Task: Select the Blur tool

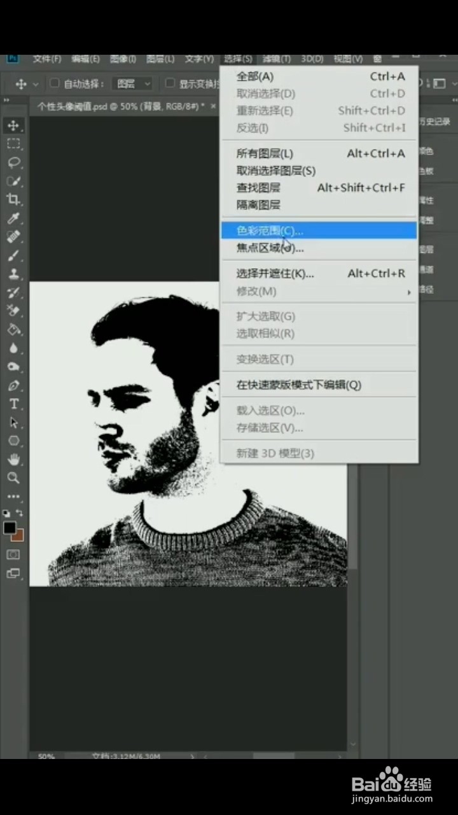Action: tap(13, 348)
